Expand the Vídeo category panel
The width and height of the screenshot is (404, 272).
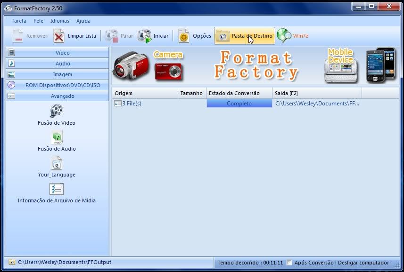[x=57, y=53]
